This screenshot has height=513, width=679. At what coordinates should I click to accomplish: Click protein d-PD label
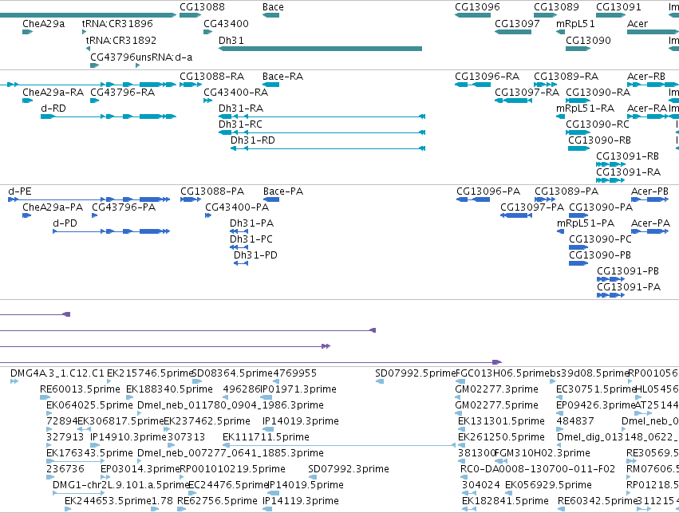(x=65, y=223)
